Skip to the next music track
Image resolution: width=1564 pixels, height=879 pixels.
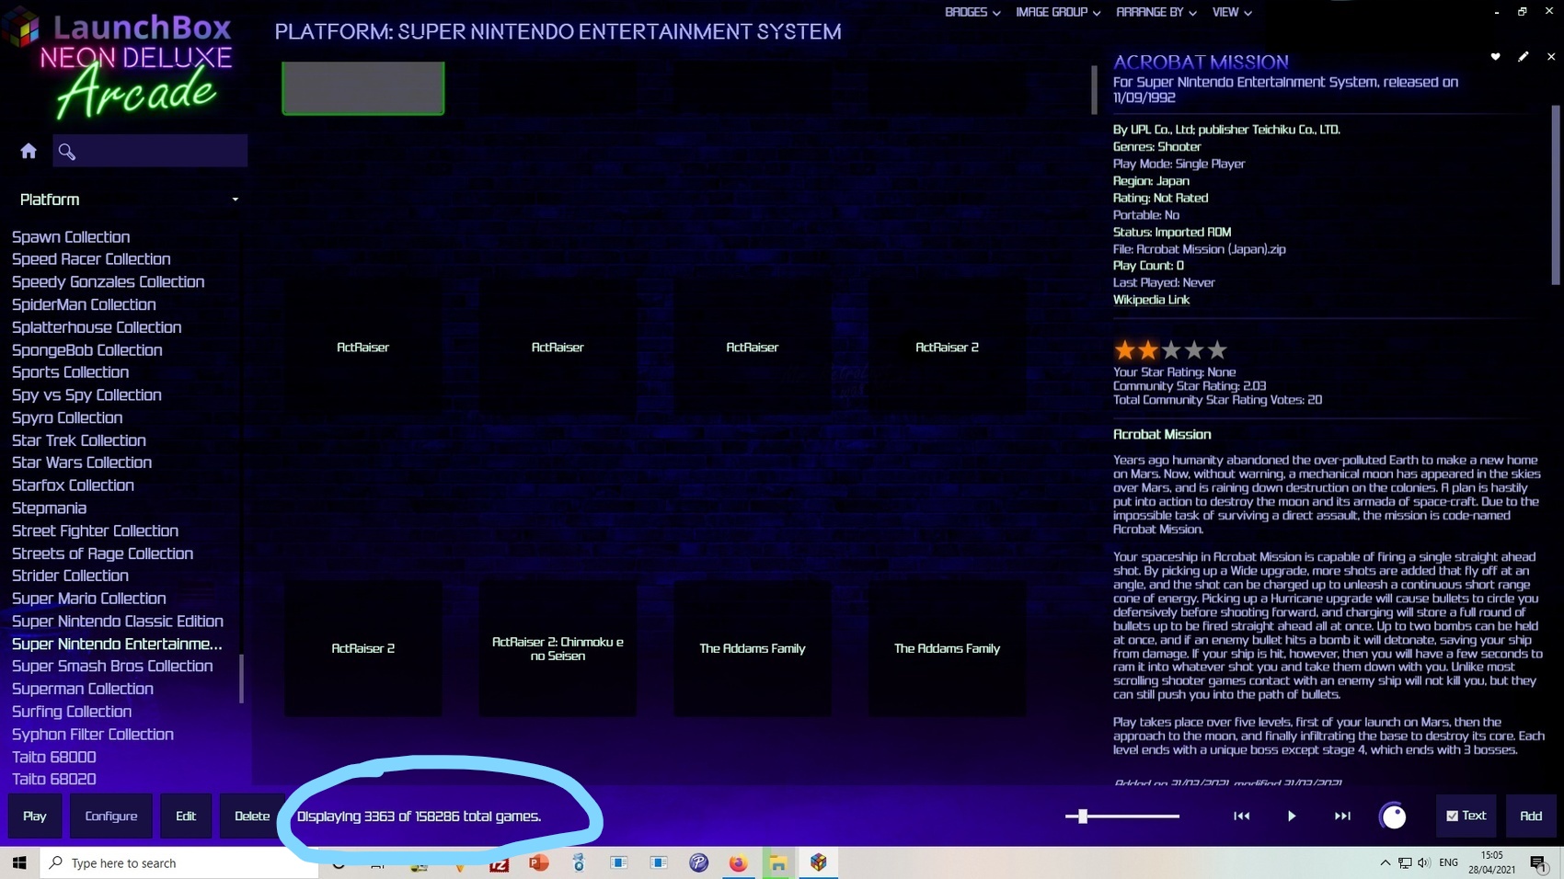1342,816
